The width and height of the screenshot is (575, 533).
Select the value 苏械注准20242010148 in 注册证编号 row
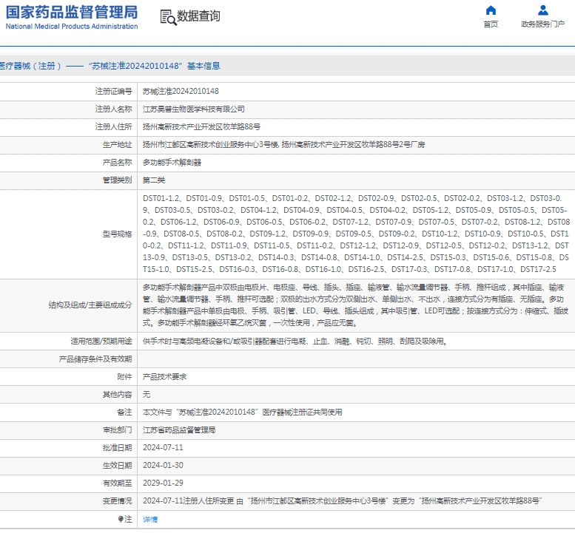click(x=181, y=91)
